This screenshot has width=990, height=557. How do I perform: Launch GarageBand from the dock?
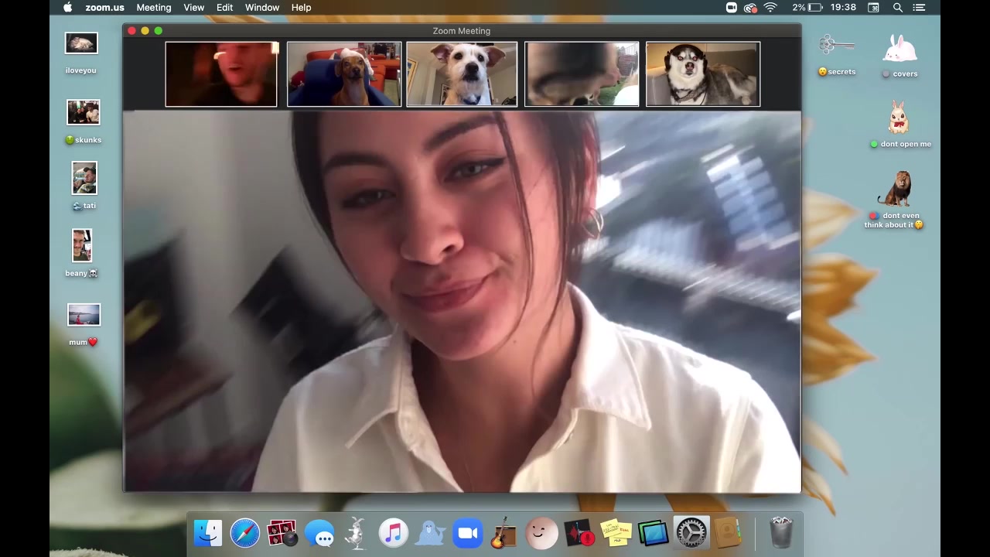click(504, 533)
